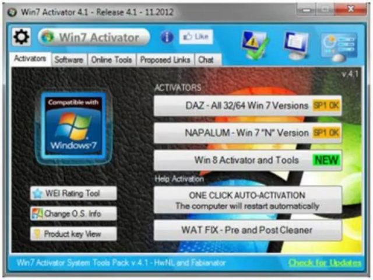This screenshot has height=280, width=373.
Task: Start ONE CLICK AUTO-ACTIVATION
Action: point(248,200)
